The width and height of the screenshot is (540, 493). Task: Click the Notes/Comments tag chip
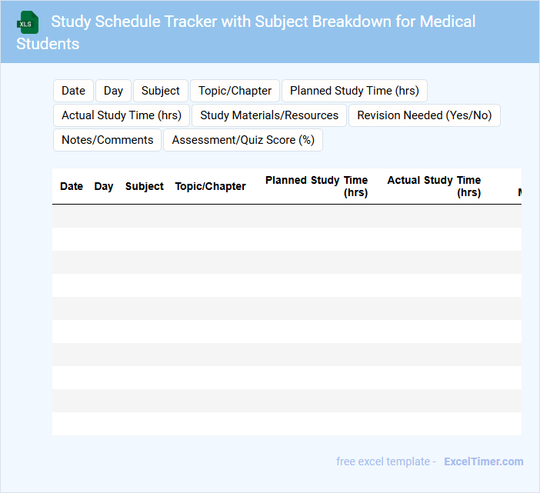tap(107, 140)
